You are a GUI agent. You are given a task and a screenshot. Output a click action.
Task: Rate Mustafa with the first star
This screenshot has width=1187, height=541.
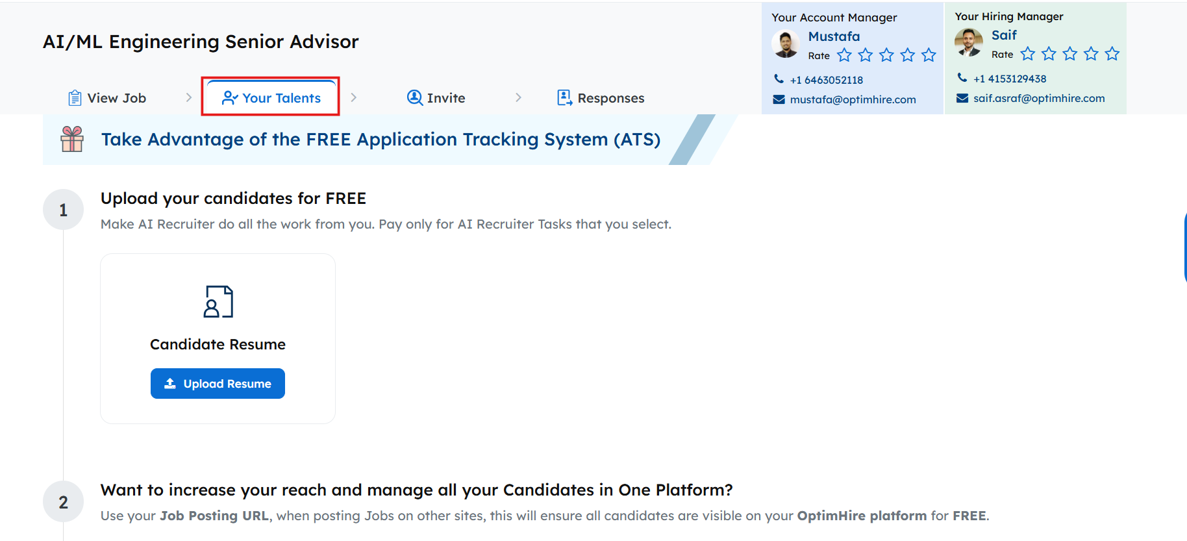tap(844, 55)
